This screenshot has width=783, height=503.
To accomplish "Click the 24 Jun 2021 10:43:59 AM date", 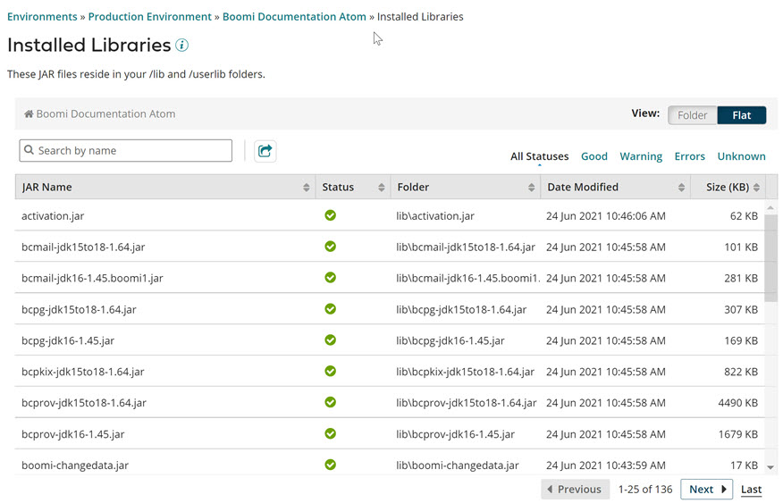I will (x=606, y=465).
